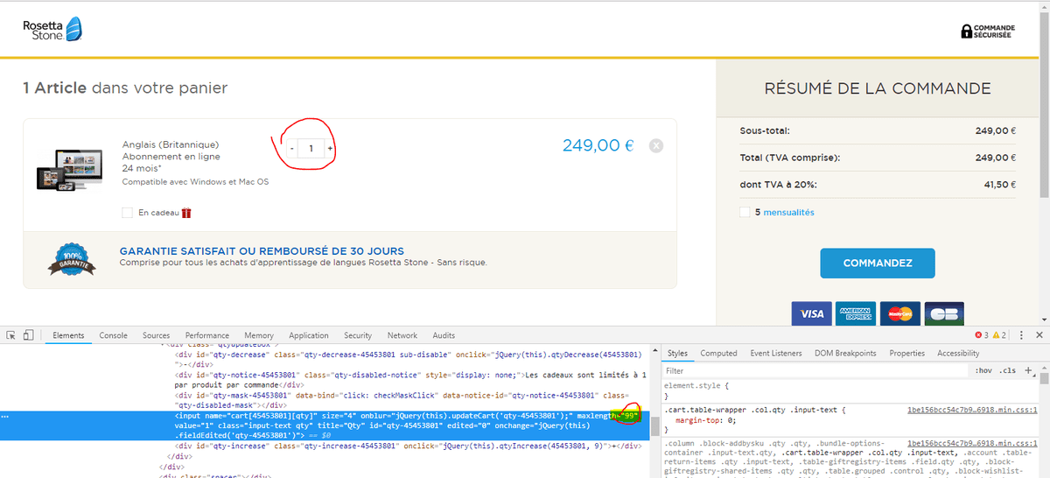Viewport: 1050px width, 478px height.
Task: Open the DevTools three-dot menu
Action: click(x=1021, y=335)
